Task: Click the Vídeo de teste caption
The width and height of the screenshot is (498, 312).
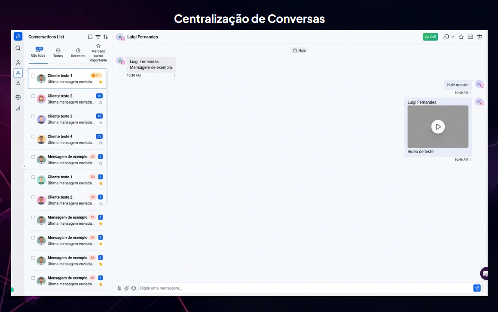Action: (421, 152)
